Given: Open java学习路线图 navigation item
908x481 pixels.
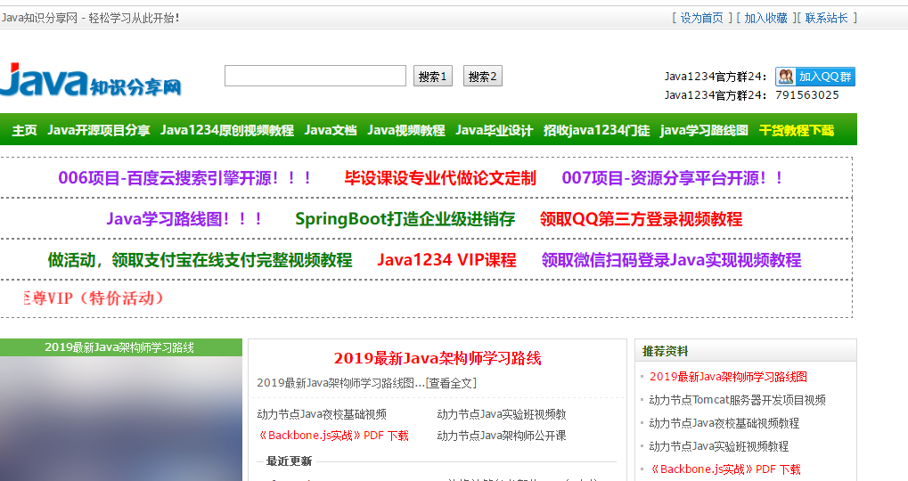Looking at the screenshot, I should [704, 130].
